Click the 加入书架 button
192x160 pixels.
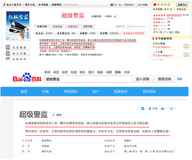[18, 54]
